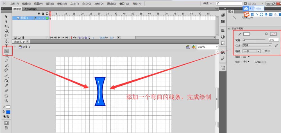Screen dimensions: 281x133
Task: Close the 未命名-1* document tab
Action: [28, 42]
